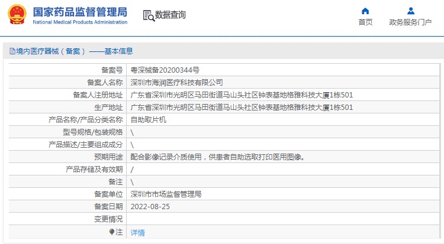Select product name 自助取片机

point(149,119)
